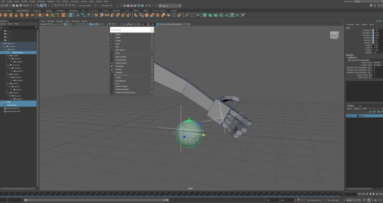Viewport: 383px width, 203px height.
Task: Choose the Rivet menu entry
Action: point(118,53)
